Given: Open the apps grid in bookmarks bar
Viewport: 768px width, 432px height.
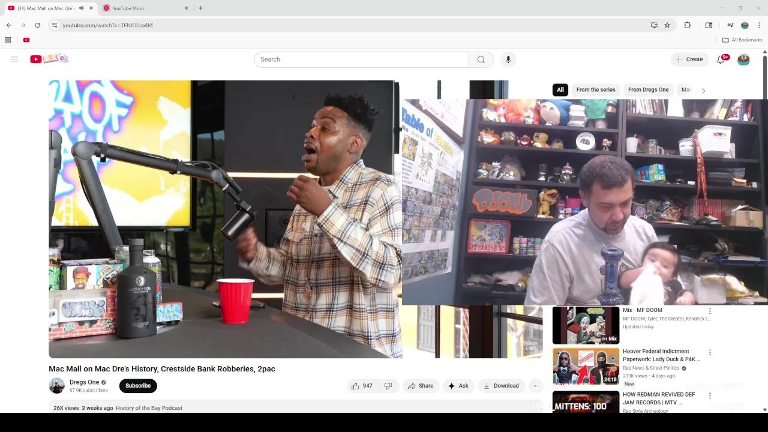Looking at the screenshot, I should coord(8,40).
